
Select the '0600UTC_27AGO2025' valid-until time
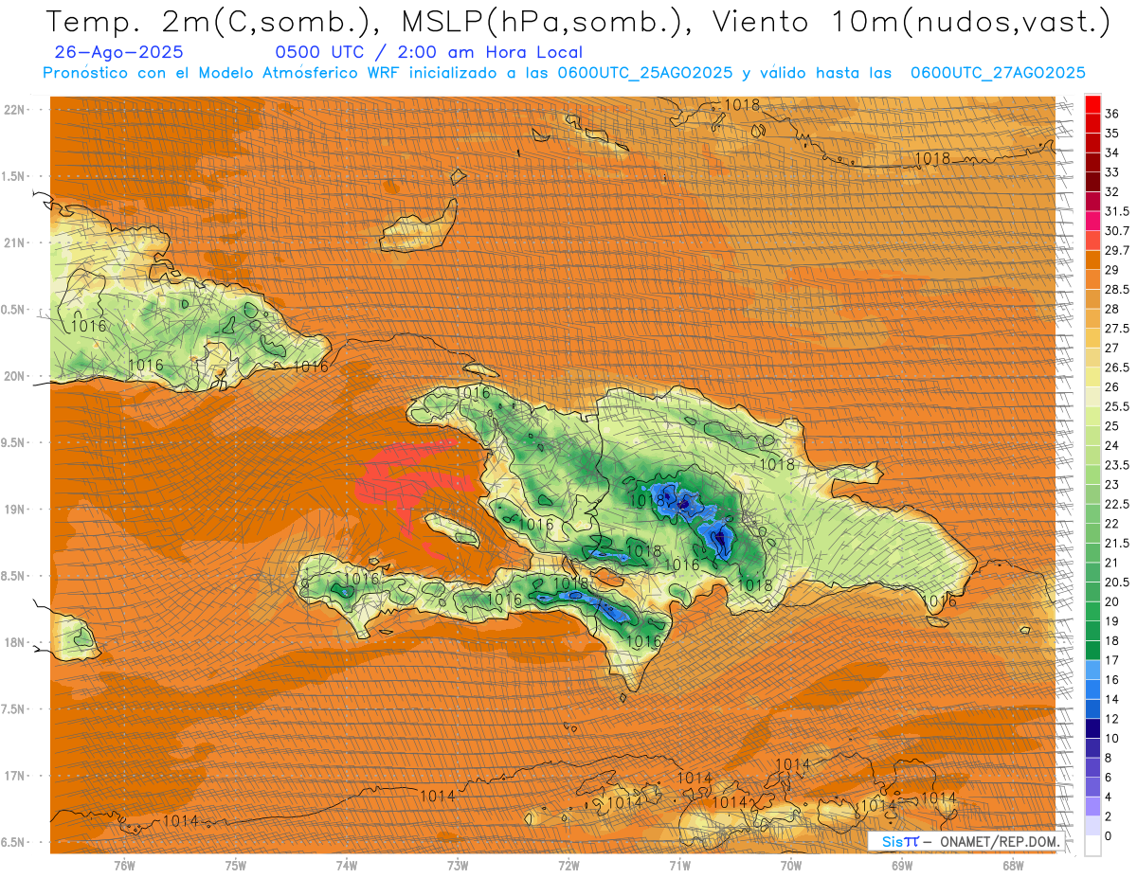click(x=998, y=73)
